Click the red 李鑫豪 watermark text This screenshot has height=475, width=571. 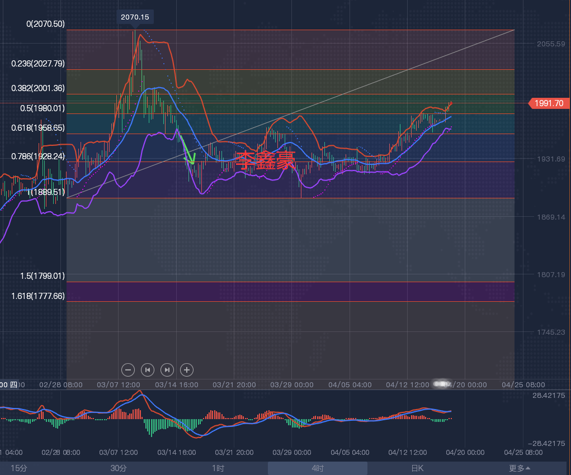tap(265, 161)
